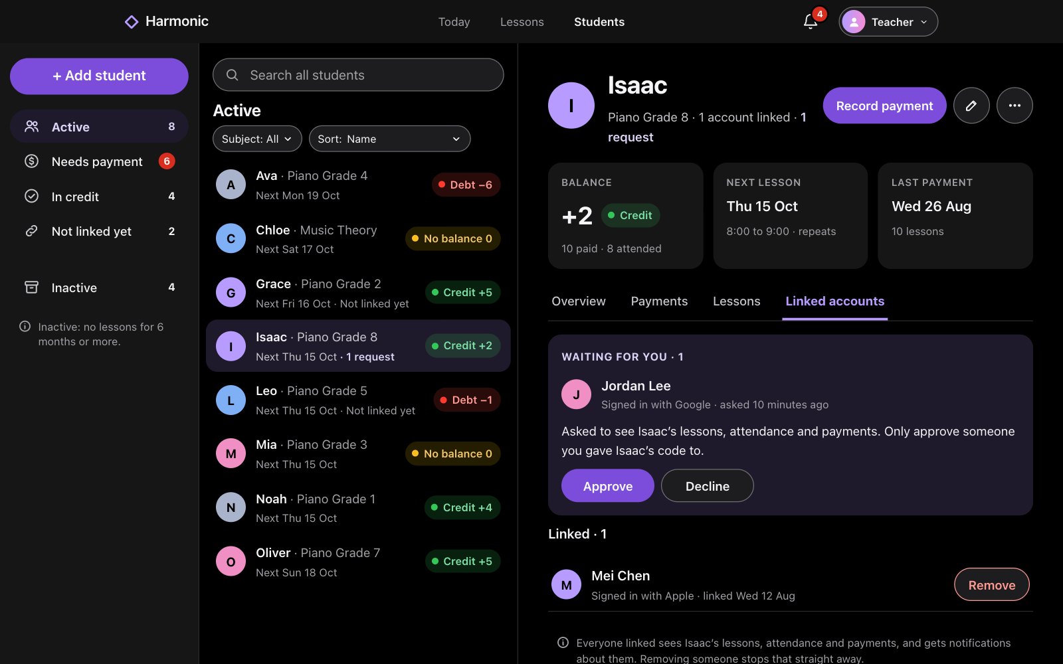Click Ava's avatar in the list
This screenshot has height=664, width=1063.
pyautogui.click(x=231, y=185)
